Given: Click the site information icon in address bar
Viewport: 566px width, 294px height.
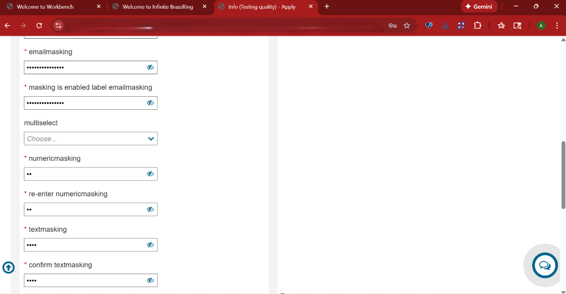Looking at the screenshot, I should tap(58, 26).
